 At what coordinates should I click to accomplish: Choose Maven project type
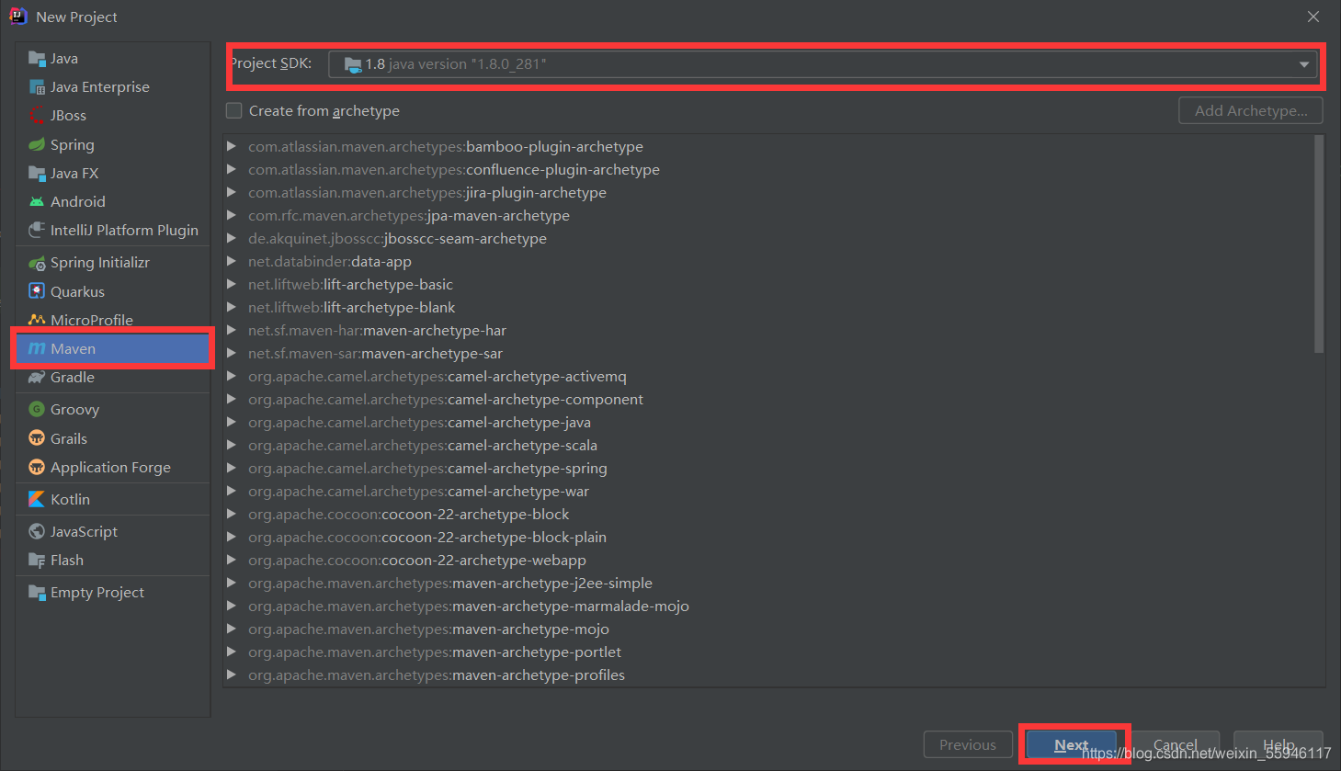112,349
